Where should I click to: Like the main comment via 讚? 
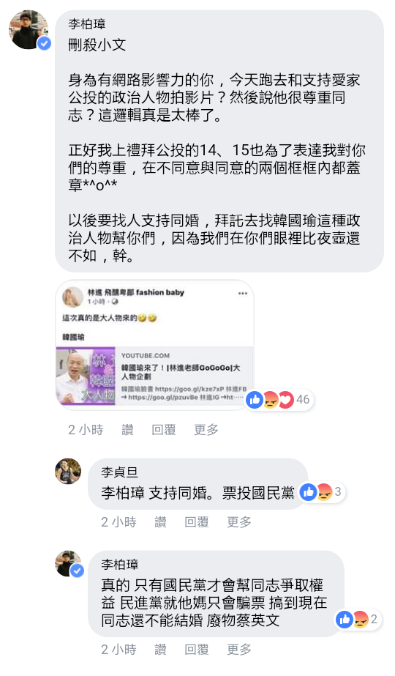[127, 430]
